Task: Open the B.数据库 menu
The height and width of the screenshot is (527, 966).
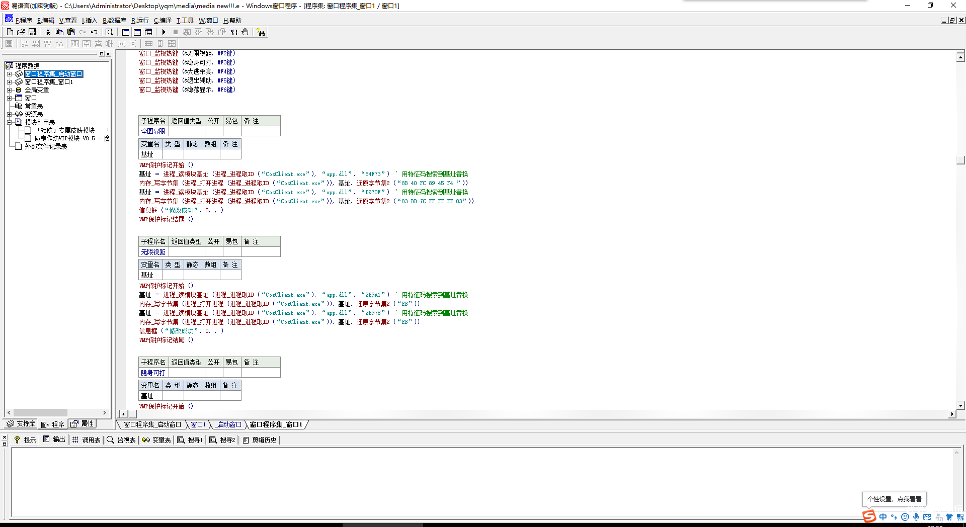Action: click(114, 21)
